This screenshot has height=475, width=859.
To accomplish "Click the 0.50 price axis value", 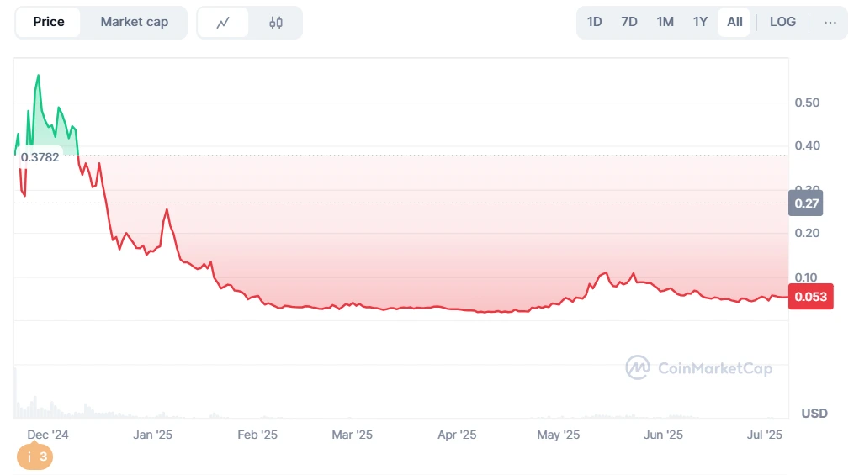I will tap(807, 103).
